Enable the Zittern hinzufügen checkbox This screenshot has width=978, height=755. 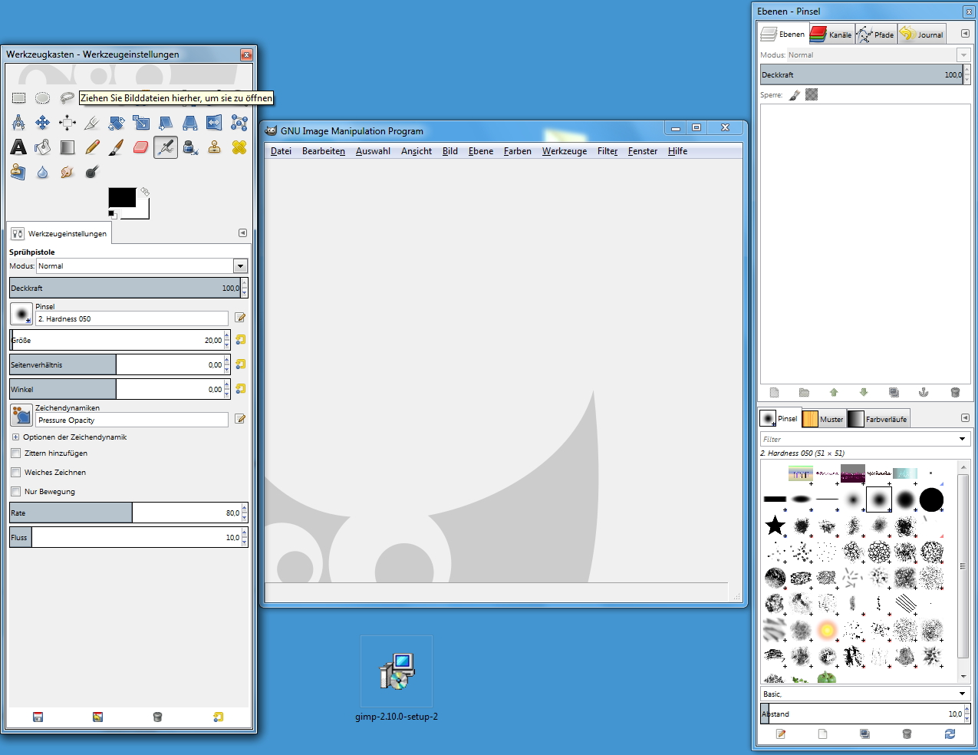click(16, 453)
